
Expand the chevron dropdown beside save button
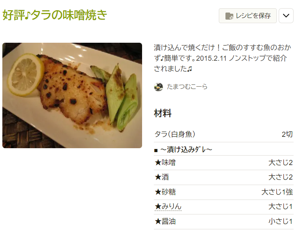[286, 16]
